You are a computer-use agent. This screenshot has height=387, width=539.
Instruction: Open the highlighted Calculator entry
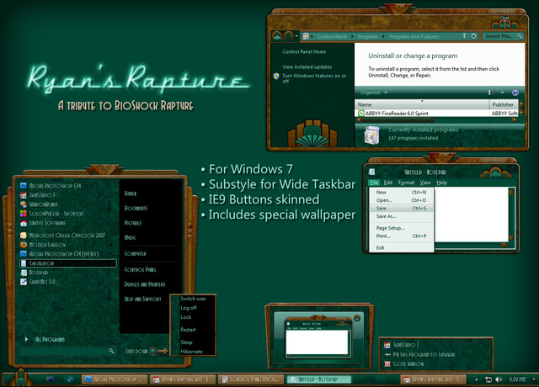[x=68, y=263]
